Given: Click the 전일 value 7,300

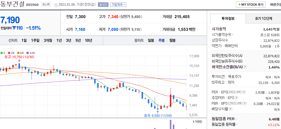Looking at the screenshot, I should (80, 17).
